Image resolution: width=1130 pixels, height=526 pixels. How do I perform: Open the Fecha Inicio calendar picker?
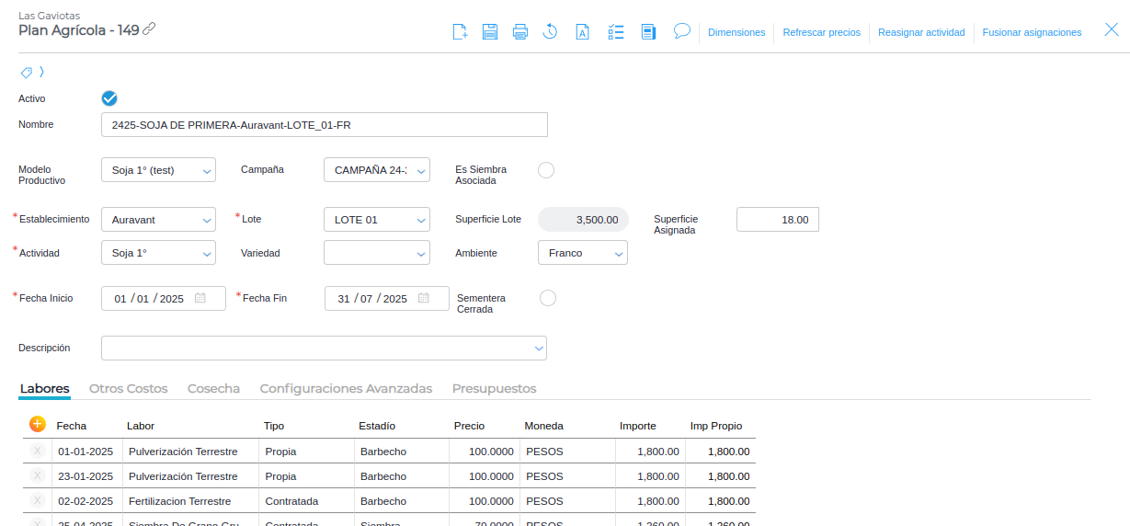click(x=200, y=299)
